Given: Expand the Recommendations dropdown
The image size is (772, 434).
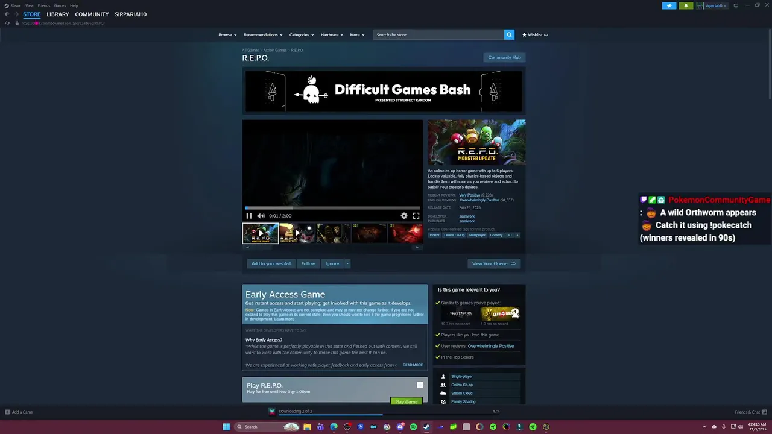Looking at the screenshot, I should pos(263,34).
